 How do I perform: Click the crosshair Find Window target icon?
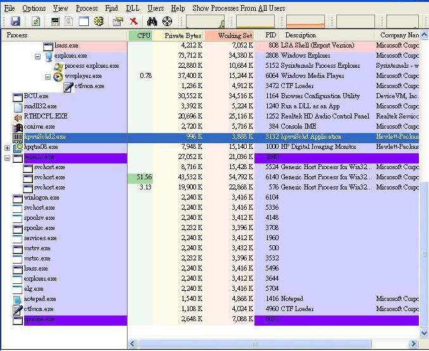tap(167, 22)
